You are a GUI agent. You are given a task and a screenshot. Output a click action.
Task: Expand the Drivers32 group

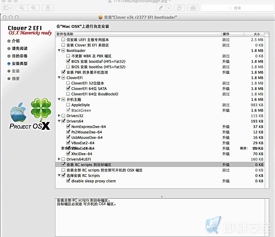(59, 116)
